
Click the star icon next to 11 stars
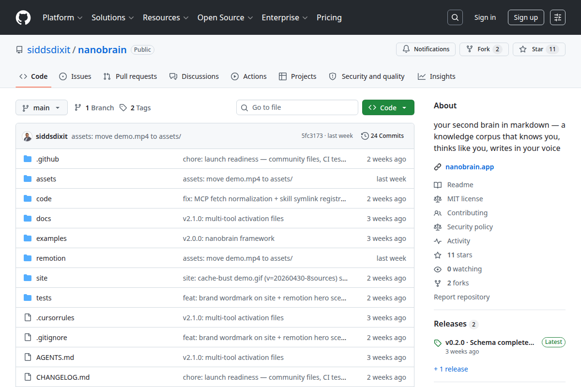(438, 255)
